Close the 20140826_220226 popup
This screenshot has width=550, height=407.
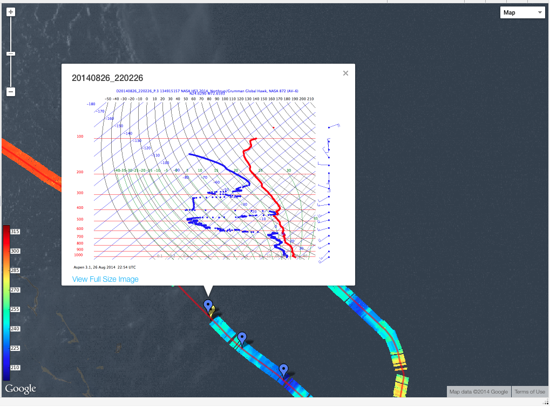click(345, 73)
